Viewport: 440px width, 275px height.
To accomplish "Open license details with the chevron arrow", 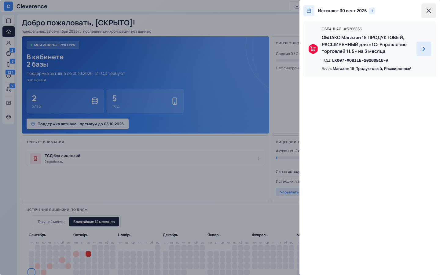I will click(x=424, y=49).
